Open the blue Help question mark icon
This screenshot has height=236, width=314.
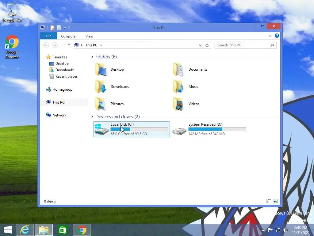[x=277, y=36]
